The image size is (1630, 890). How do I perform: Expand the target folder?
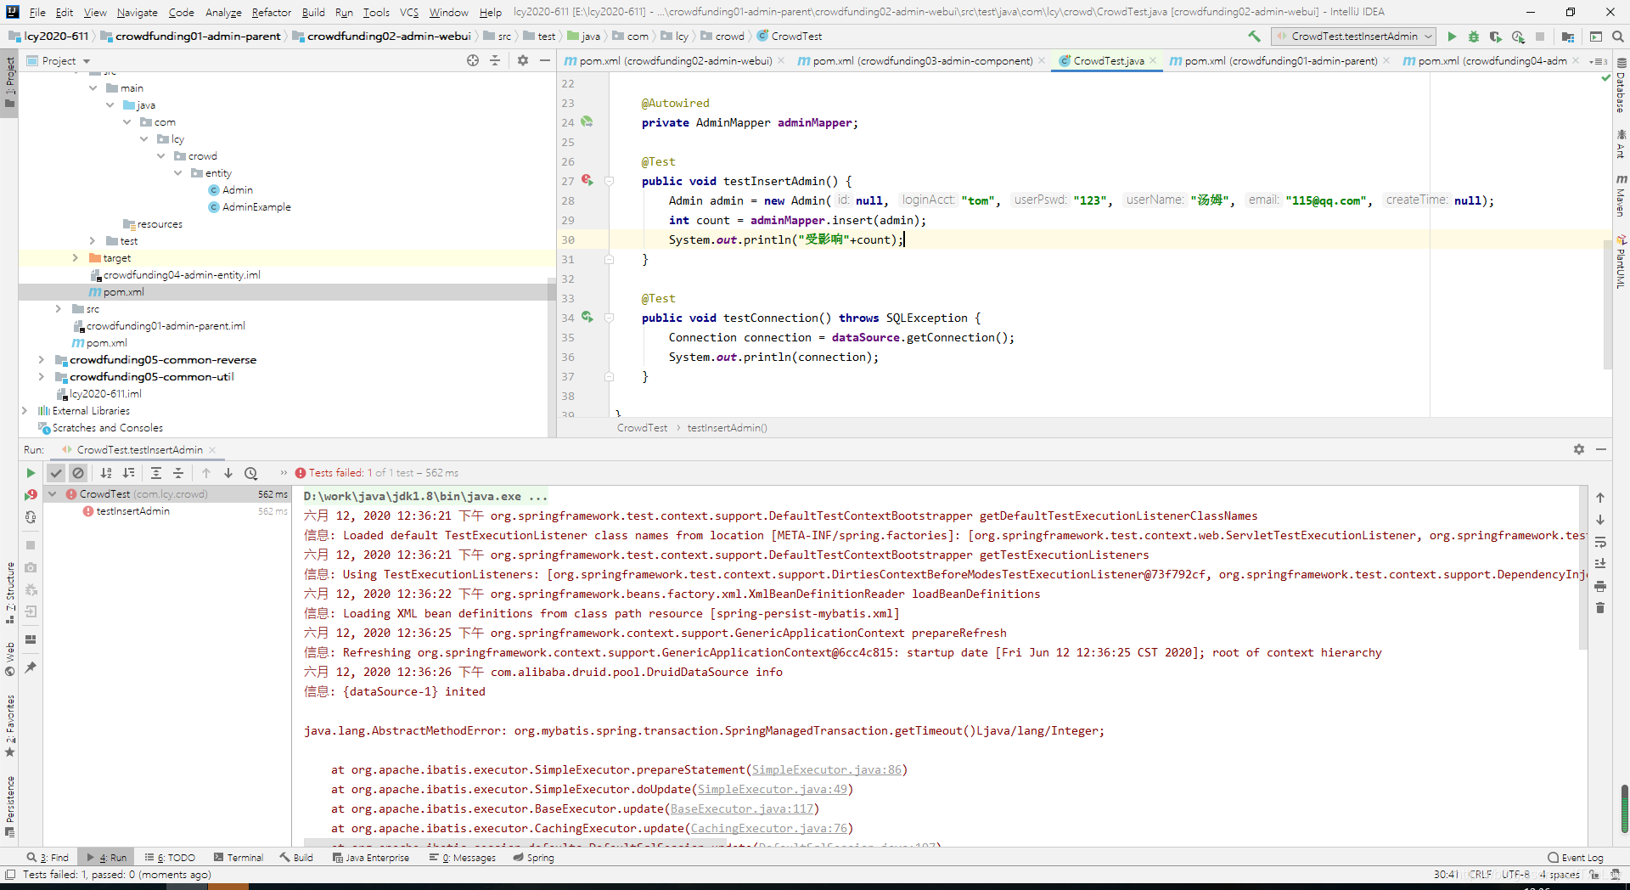pyautogui.click(x=76, y=258)
